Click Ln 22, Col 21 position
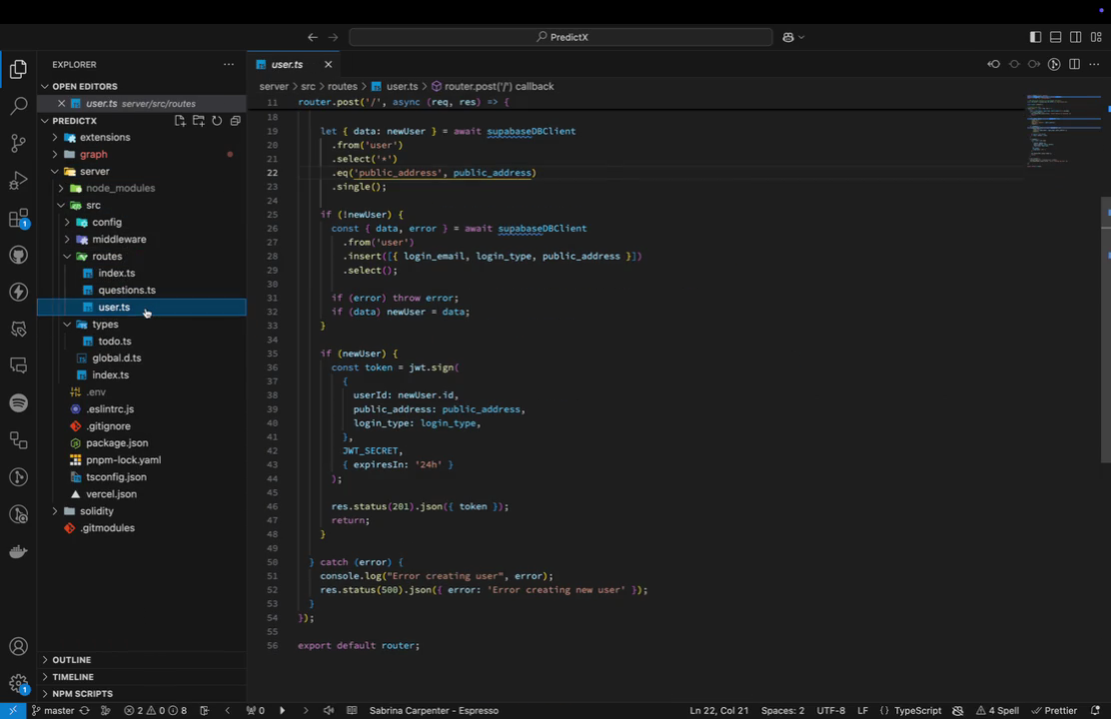This screenshot has height=719, width=1111. click(x=718, y=710)
